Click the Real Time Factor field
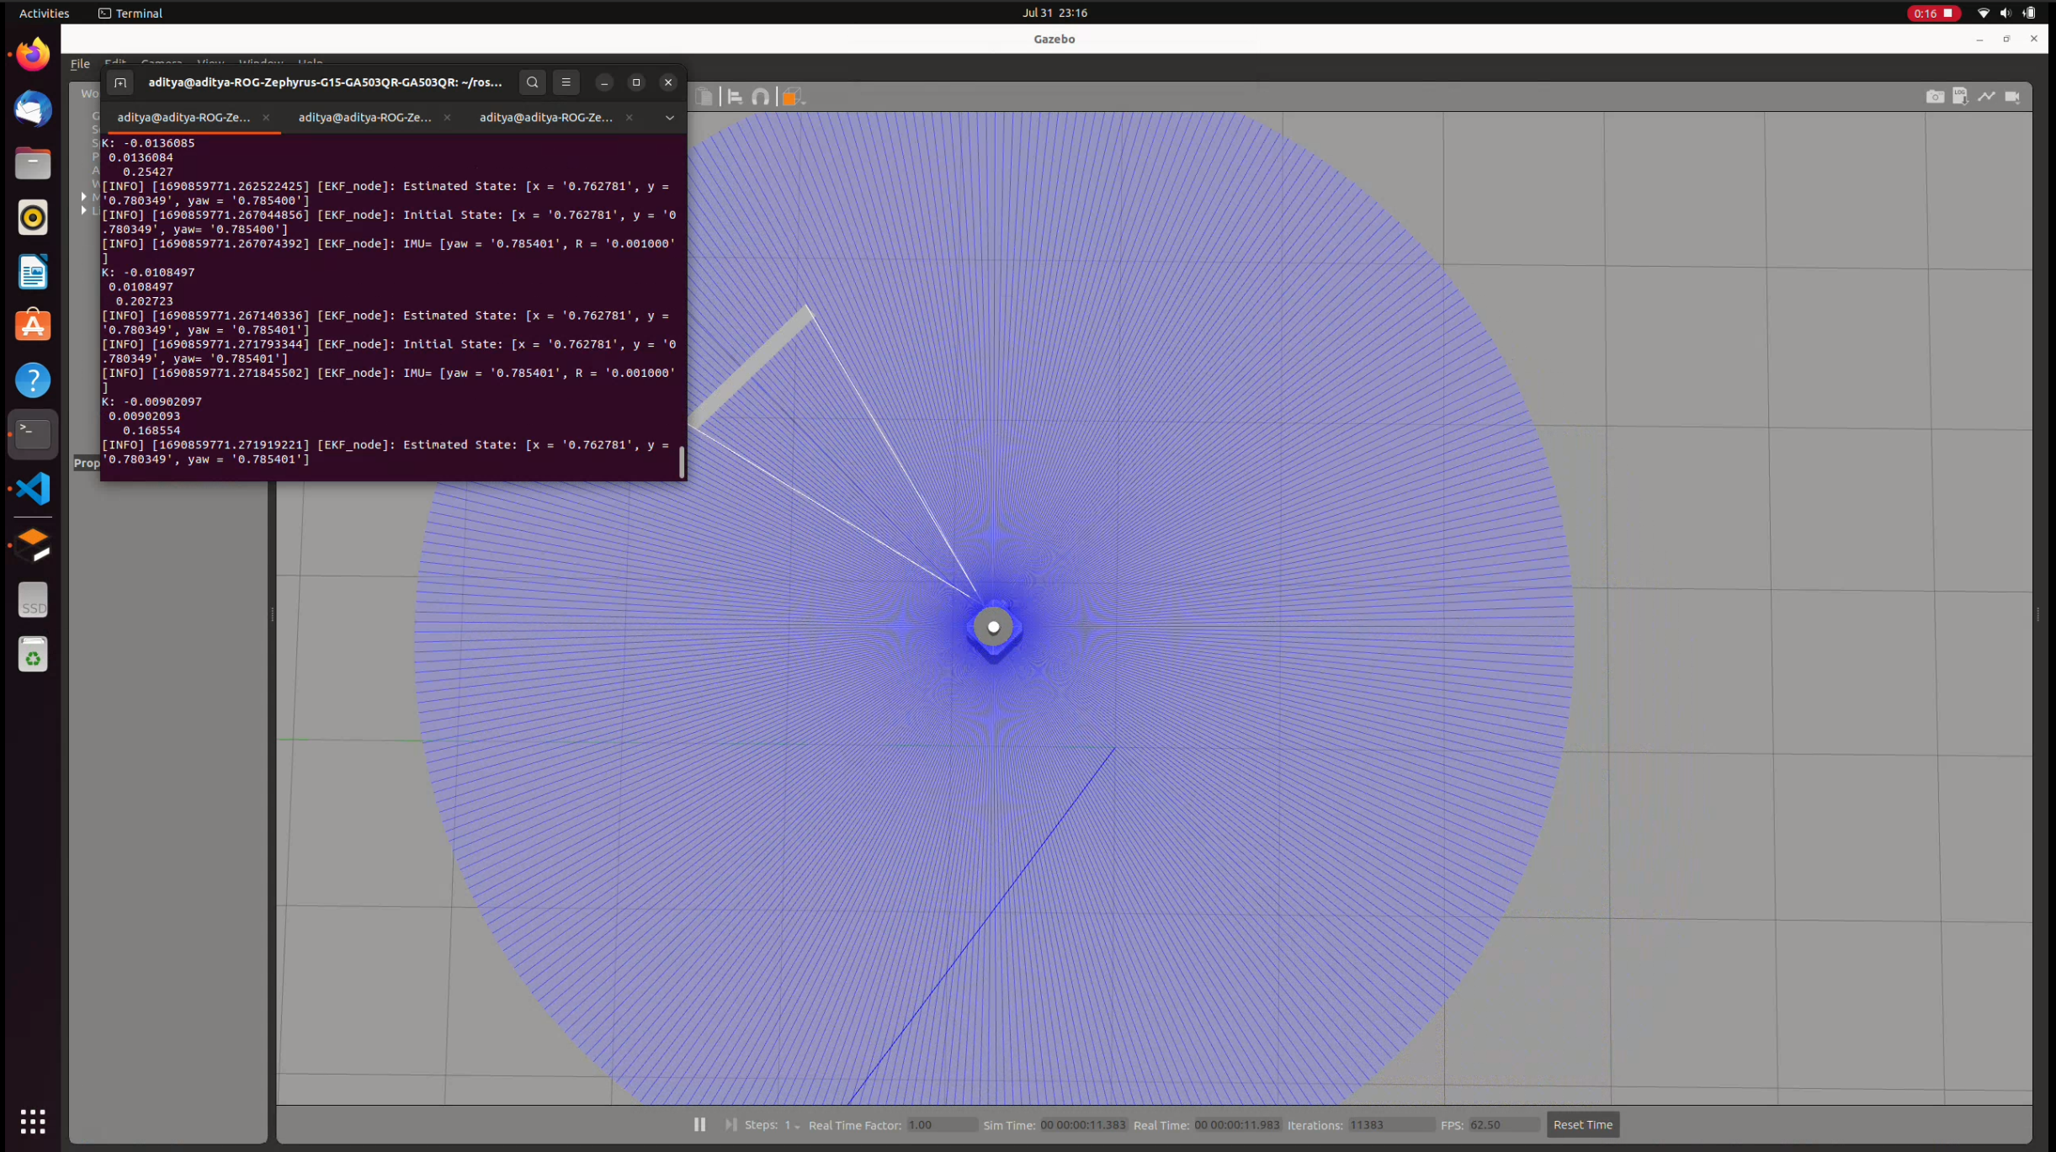2056x1152 pixels. point(942,1125)
